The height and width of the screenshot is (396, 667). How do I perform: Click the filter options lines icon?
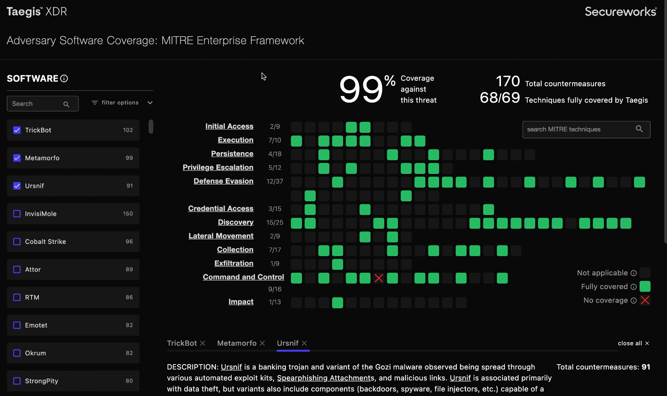95,103
